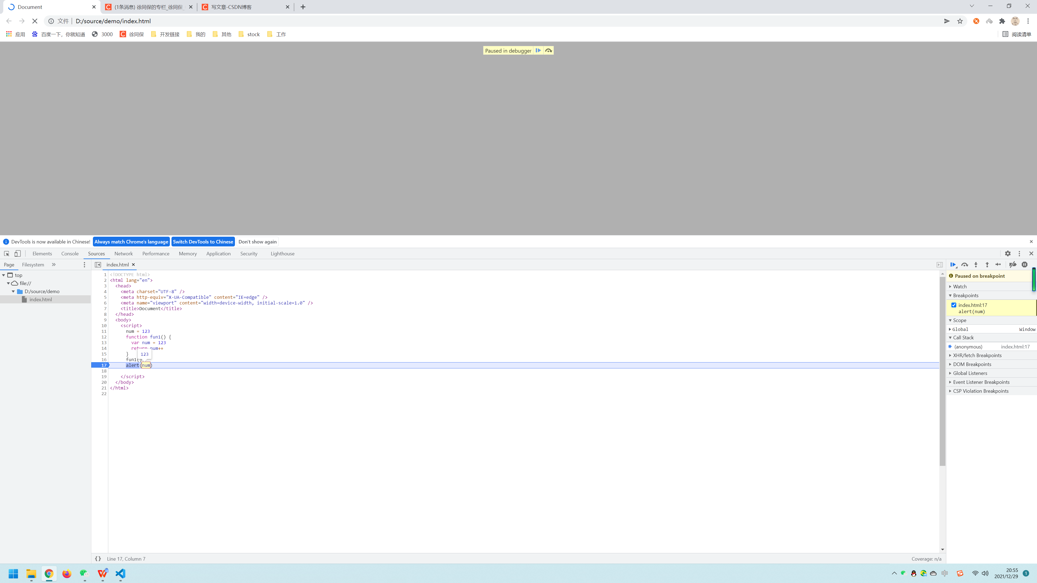The image size is (1037, 583).
Task: Click the pretty print braces icon
Action: pyautogui.click(x=98, y=558)
